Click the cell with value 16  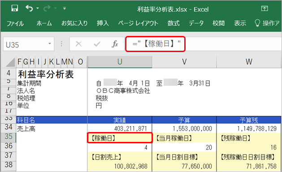click(249, 147)
